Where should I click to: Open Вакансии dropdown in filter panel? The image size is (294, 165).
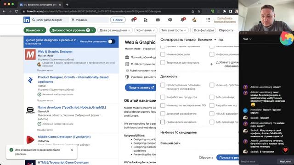207,40
